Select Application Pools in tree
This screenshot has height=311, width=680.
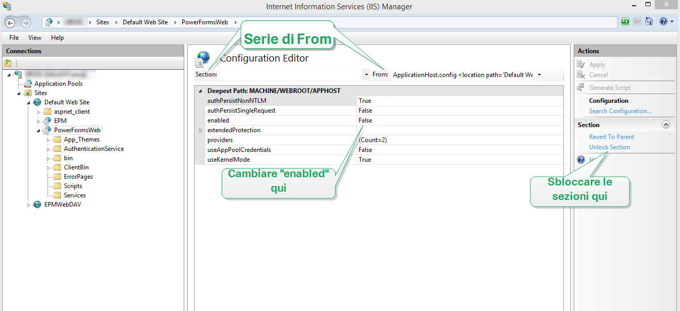click(58, 84)
